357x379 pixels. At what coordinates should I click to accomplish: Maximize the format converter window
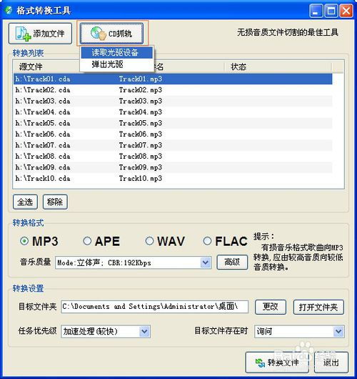[x=331, y=11]
